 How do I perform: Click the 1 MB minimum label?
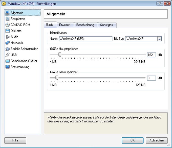pos(53,85)
